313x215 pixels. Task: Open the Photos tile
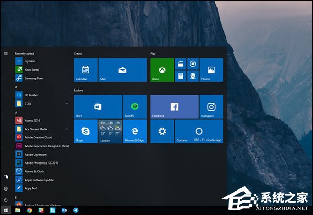[211, 70]
